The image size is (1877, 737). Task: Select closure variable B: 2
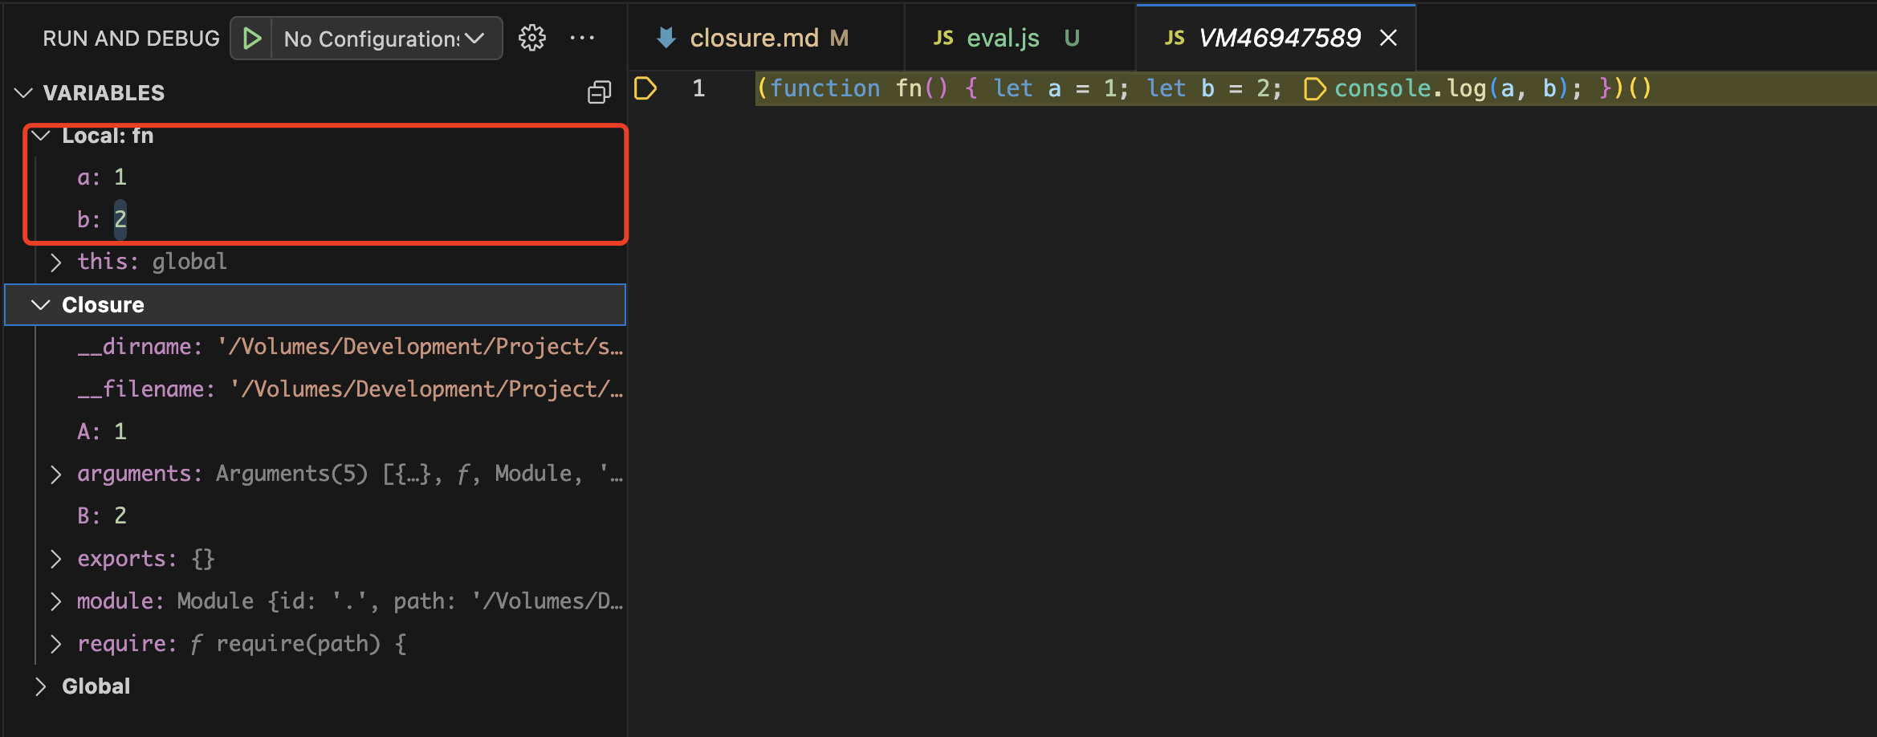315,516
